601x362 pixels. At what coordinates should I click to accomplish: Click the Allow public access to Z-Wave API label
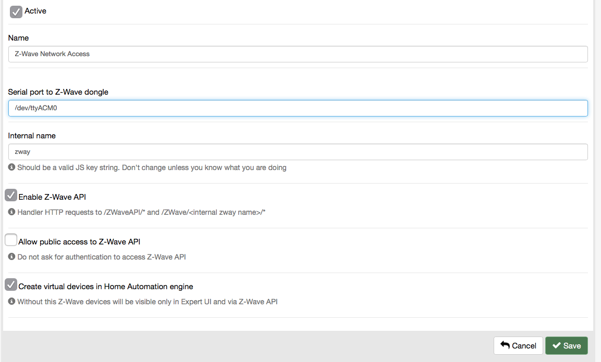pyautogui.click(x=79, y=242)
